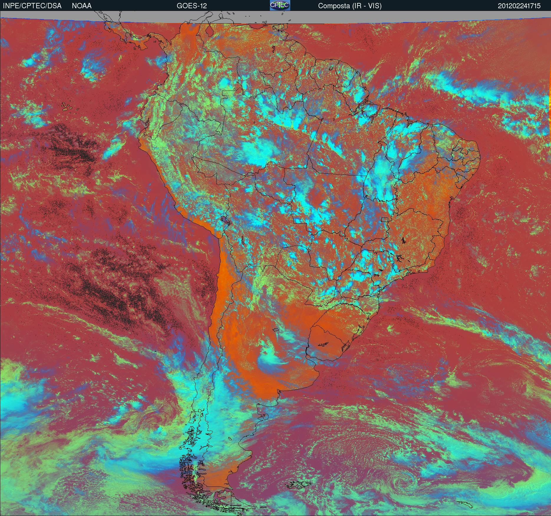Click the GOES-12 satellite label

coord(192,6)
